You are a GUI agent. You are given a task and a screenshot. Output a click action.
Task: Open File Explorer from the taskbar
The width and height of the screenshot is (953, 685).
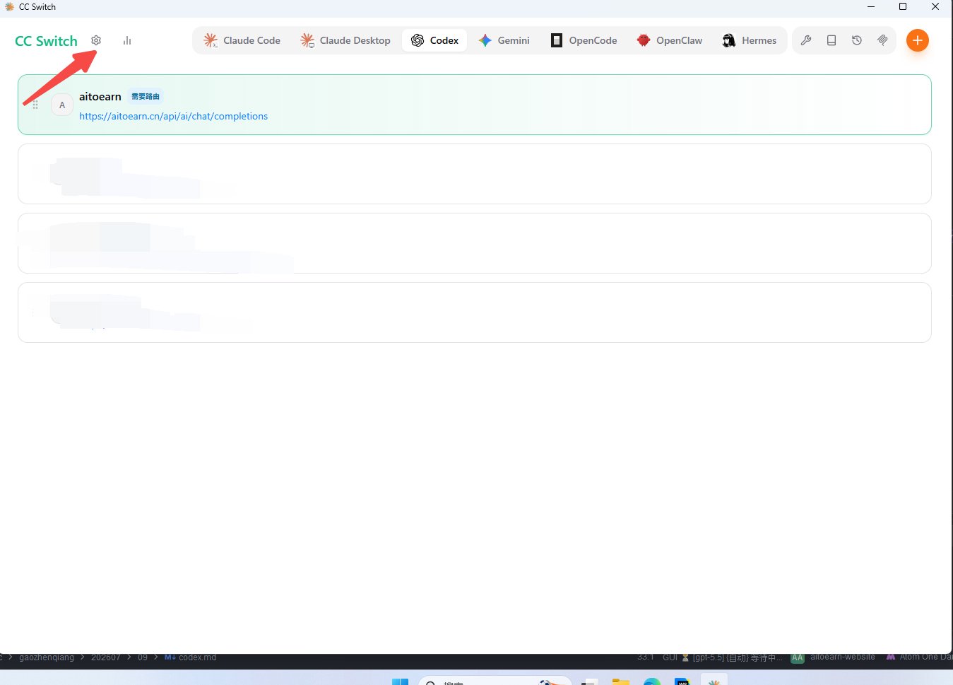pyautogui.click(x=621, y=681)
